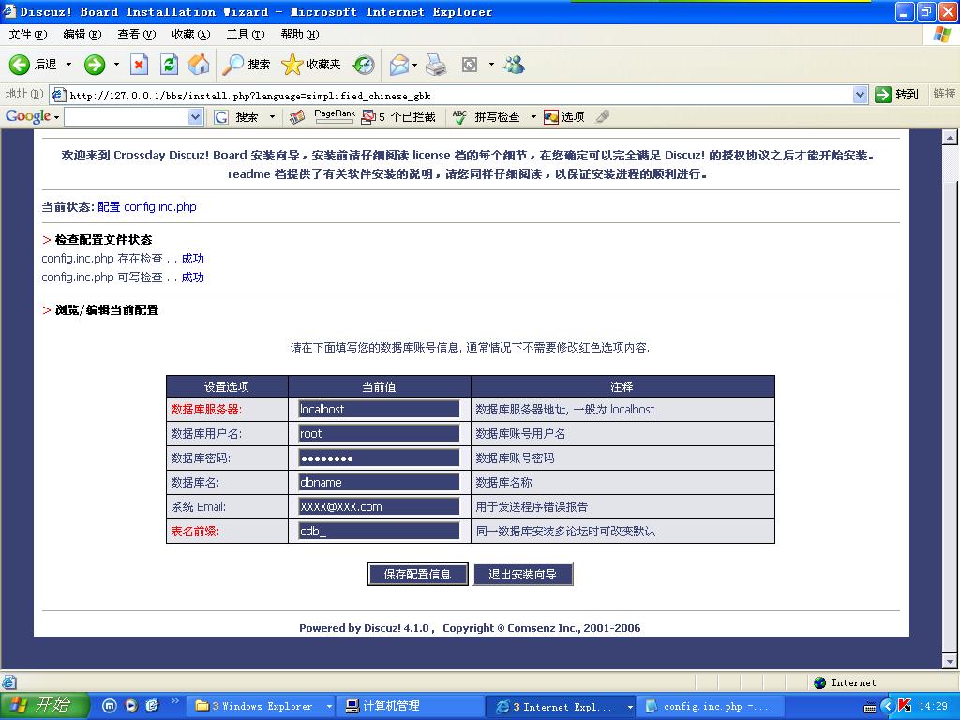Click the Google toolbar 选项 icon

564,117
